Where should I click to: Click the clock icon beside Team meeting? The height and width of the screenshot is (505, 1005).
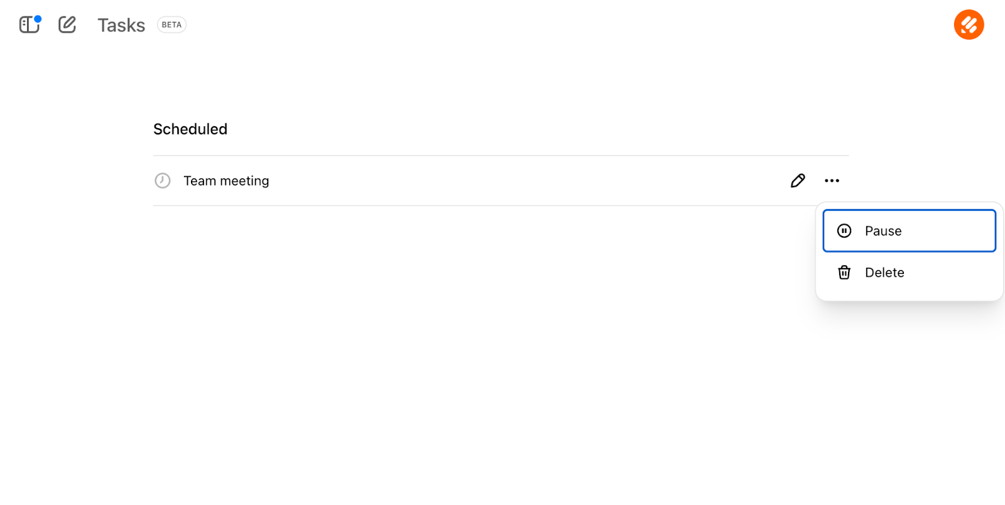pyautogui.click(x=163, y=181)
